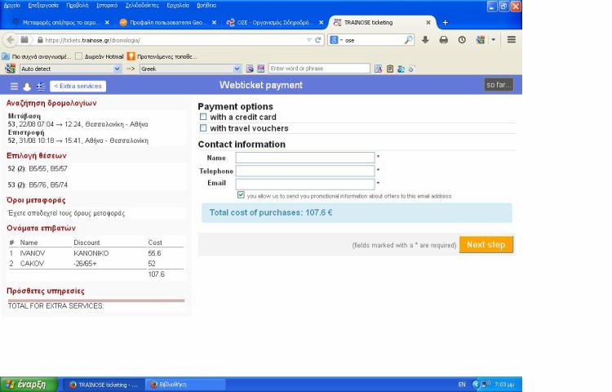The image size is (612, 392).
Task: Click the Google search engine icon
Action: pyautogui.click(x=334, y=40)
